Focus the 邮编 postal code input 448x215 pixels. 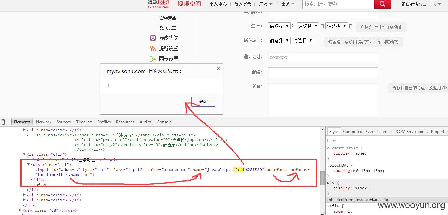coord(323,73)
